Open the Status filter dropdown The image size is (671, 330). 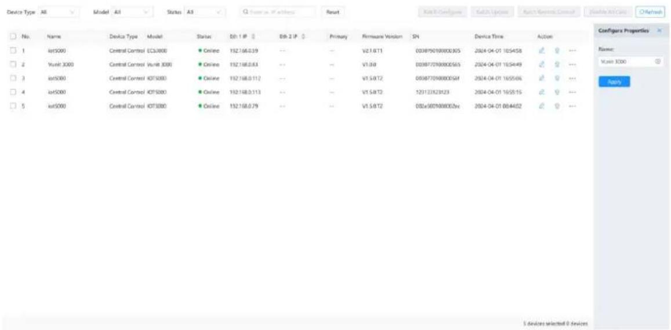pyautogui.click(x=205, y=12)
